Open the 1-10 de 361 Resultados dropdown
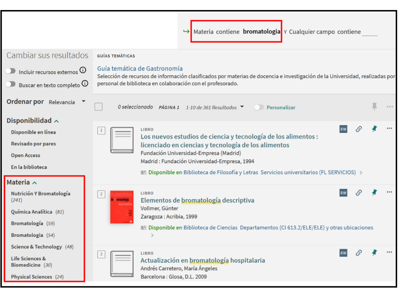The image size is (408, 296). point(214,107)
